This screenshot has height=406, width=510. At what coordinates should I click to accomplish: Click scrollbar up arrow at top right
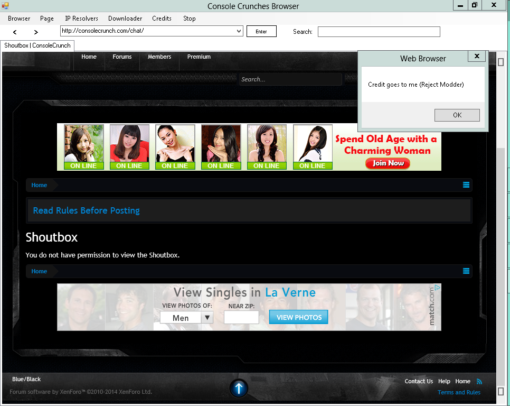[x=501, y=62]
